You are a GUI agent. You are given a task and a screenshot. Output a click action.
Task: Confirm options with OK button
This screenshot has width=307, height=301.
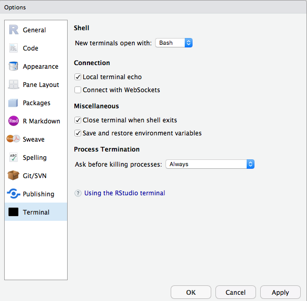(x=191, y=292)
